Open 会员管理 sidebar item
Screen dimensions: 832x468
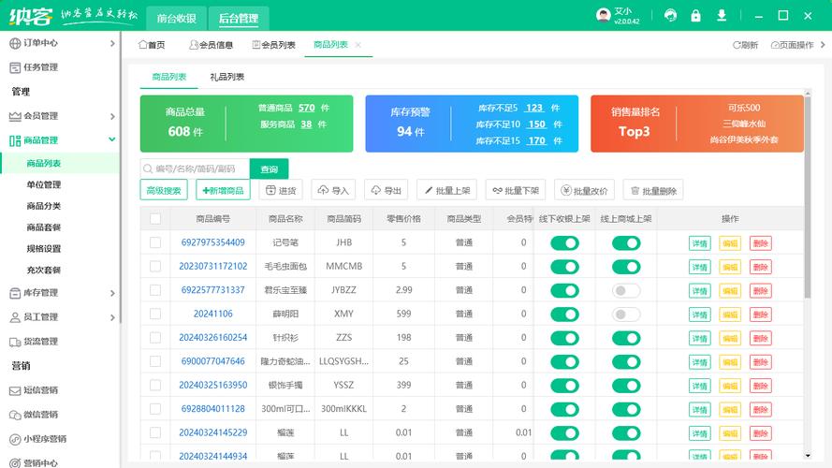click(x=60, y=116)
